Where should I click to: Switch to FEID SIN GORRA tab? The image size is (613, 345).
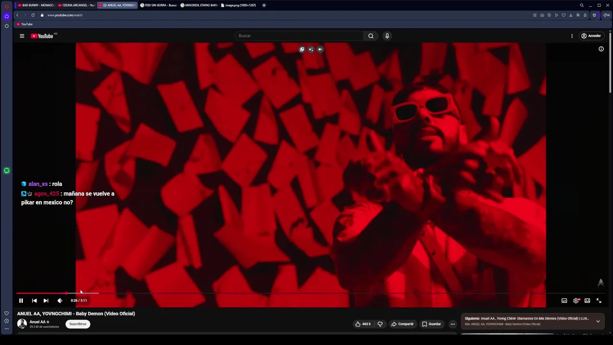(x=159, y=5)
